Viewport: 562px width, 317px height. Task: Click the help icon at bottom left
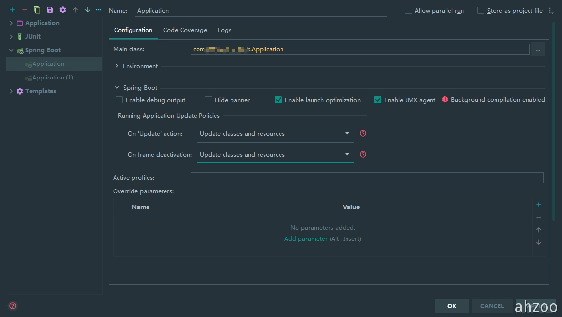[13, 306]
